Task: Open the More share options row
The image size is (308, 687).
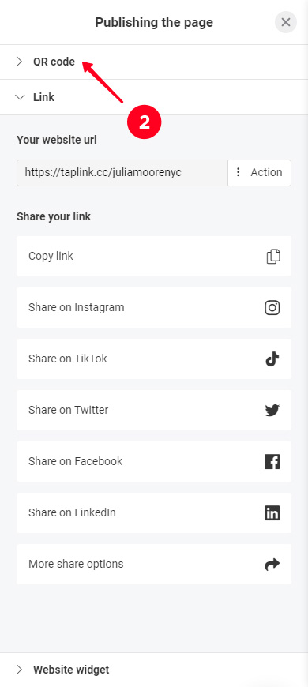Action: (x=154, y=565)
